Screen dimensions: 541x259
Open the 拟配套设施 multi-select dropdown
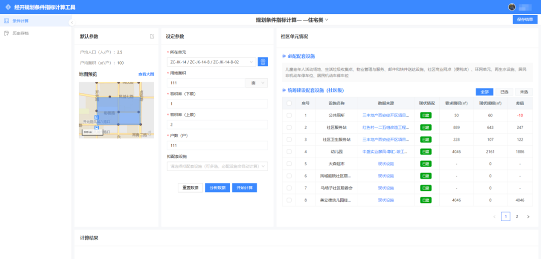(217, 166)
